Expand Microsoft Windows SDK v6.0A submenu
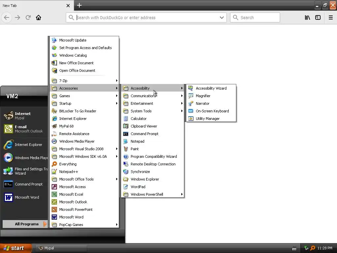337x253 pixels. [84, 156]
